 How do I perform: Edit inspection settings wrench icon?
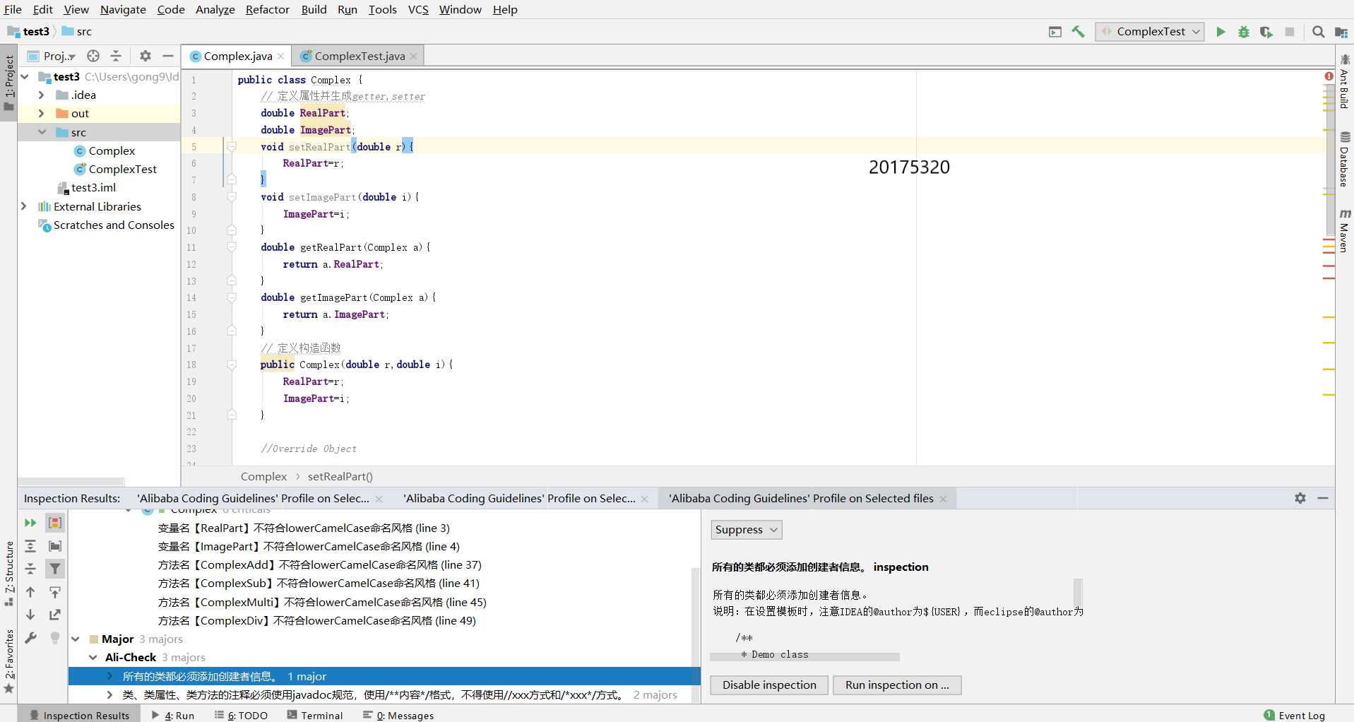(30, 638)
